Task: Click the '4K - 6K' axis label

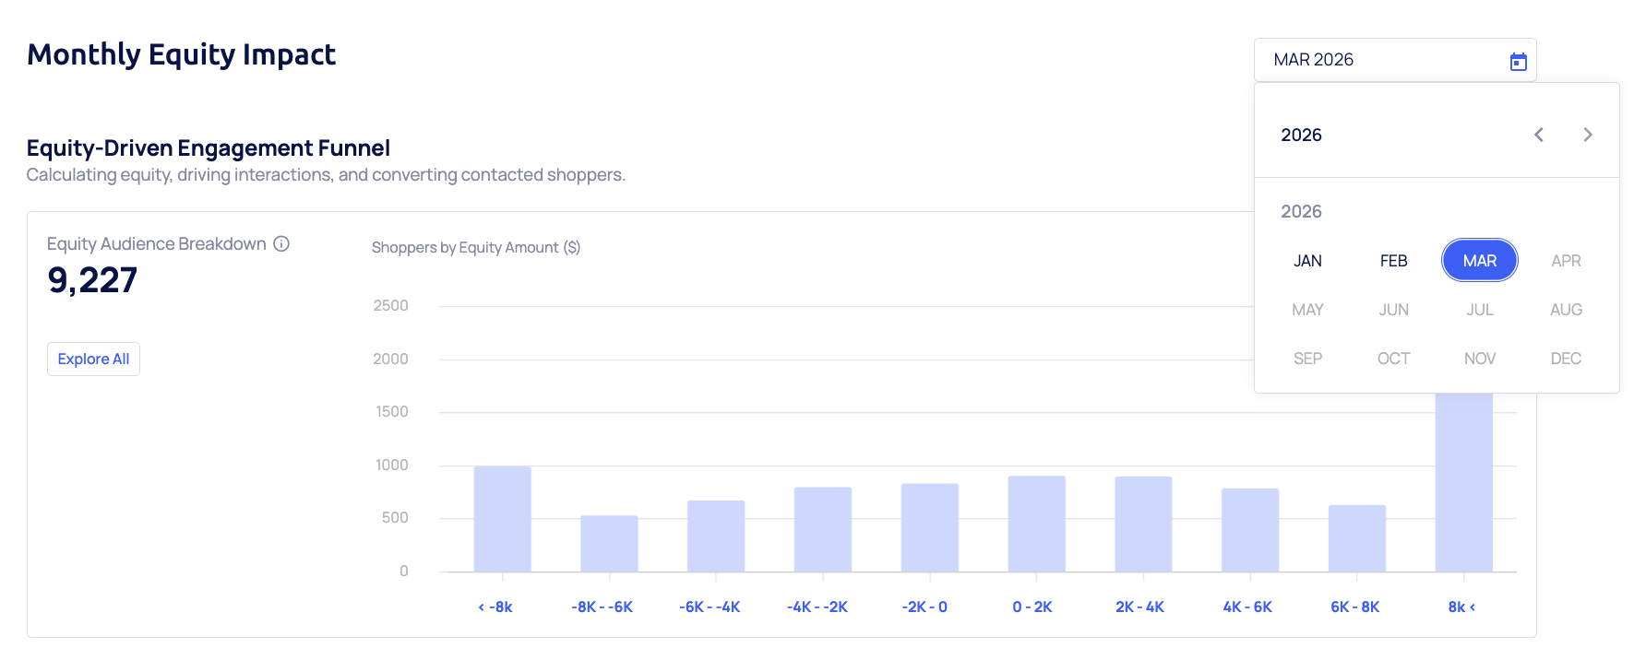Action: [x=1247, y=607]
